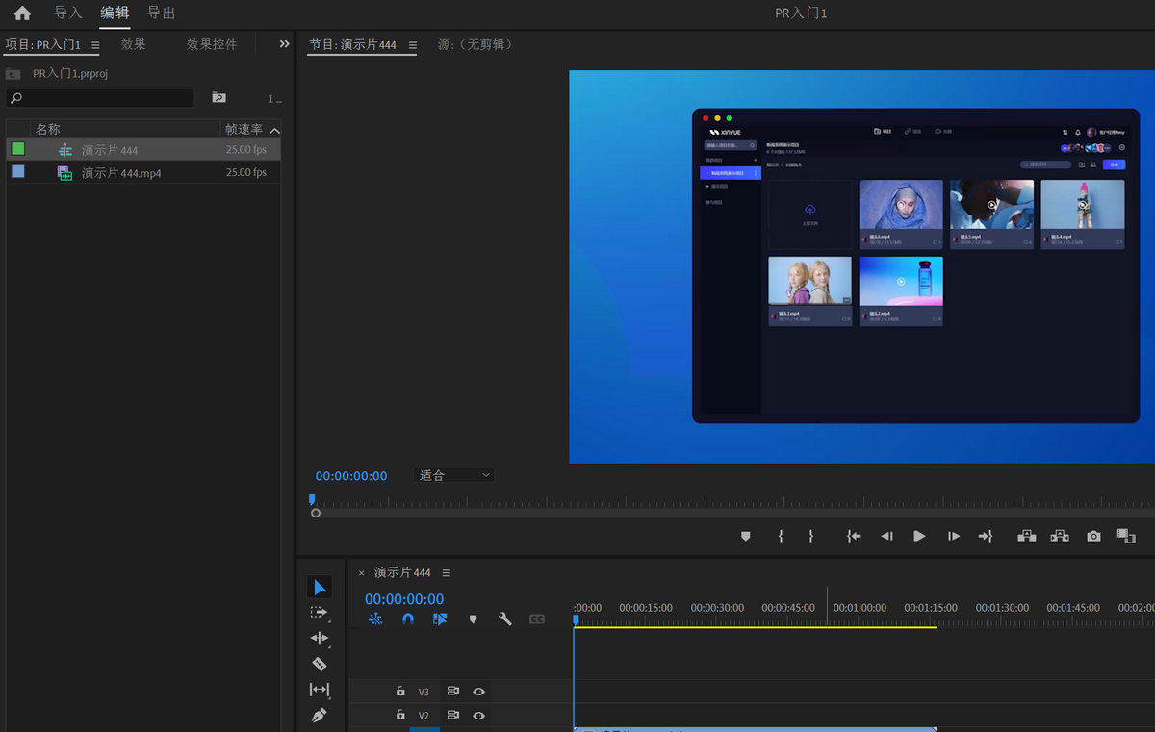Click the Export Frame camera icon
Image resolution: width=1155 pixels, height=732 pixels.
tap(1093, 536)
